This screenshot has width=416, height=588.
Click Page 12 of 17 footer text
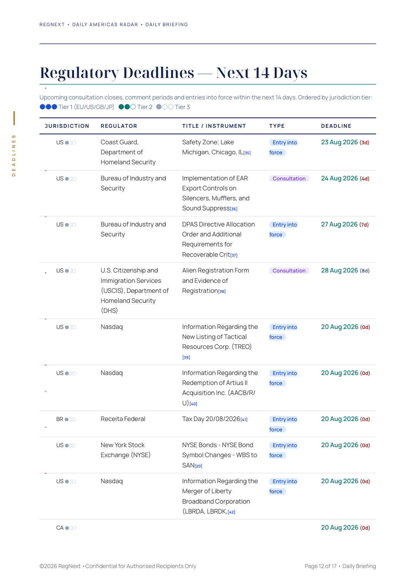[320, 566]
